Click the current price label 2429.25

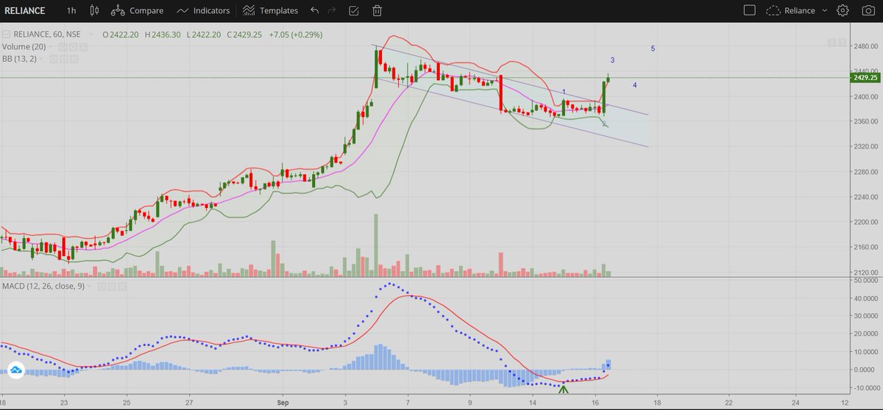click(x=865, y=77)
